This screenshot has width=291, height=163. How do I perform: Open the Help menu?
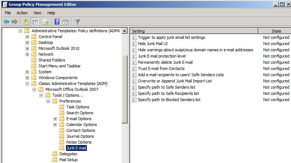click(x=51, y=13)
